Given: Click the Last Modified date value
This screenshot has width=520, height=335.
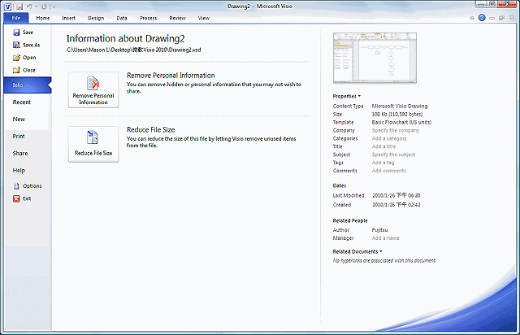Looking at the screenshot, I should [x=396, y=196].
